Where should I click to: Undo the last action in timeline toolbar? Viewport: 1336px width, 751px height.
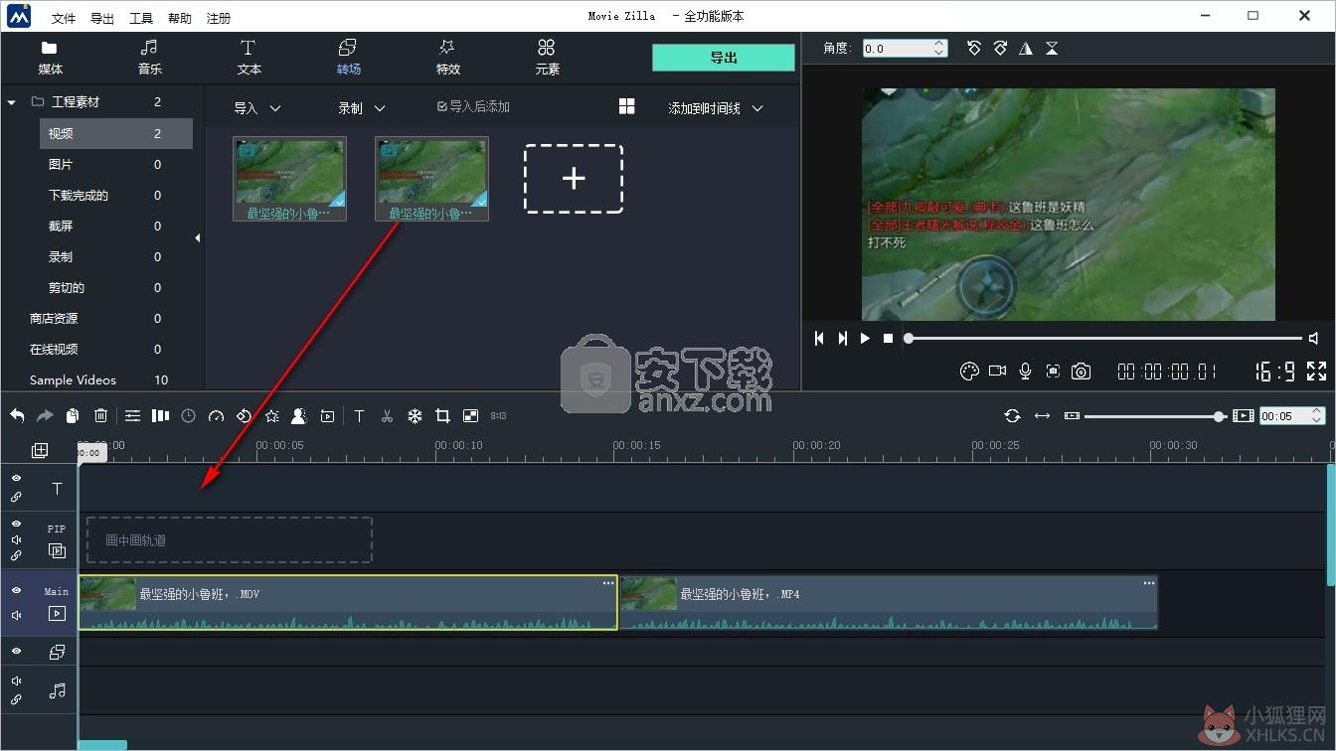point(17,416)
